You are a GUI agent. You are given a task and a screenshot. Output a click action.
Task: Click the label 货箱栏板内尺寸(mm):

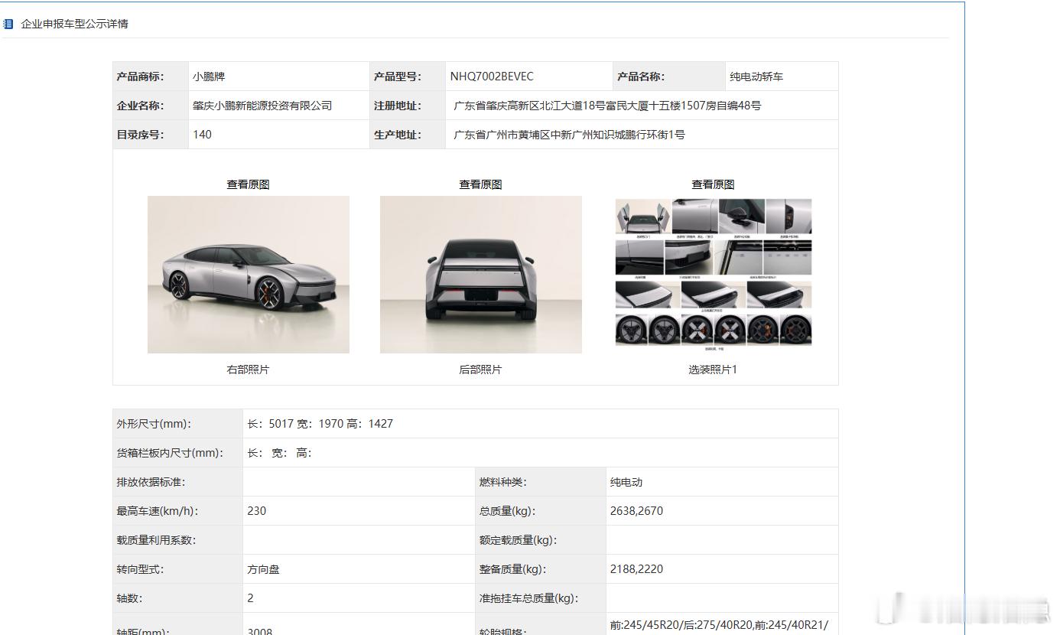(x=170, y=453)
